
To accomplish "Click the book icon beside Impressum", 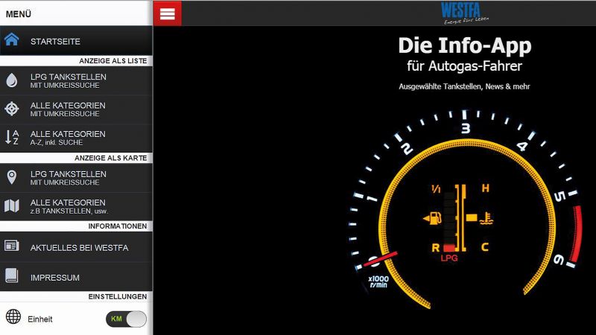I will [x=12, y=275].
